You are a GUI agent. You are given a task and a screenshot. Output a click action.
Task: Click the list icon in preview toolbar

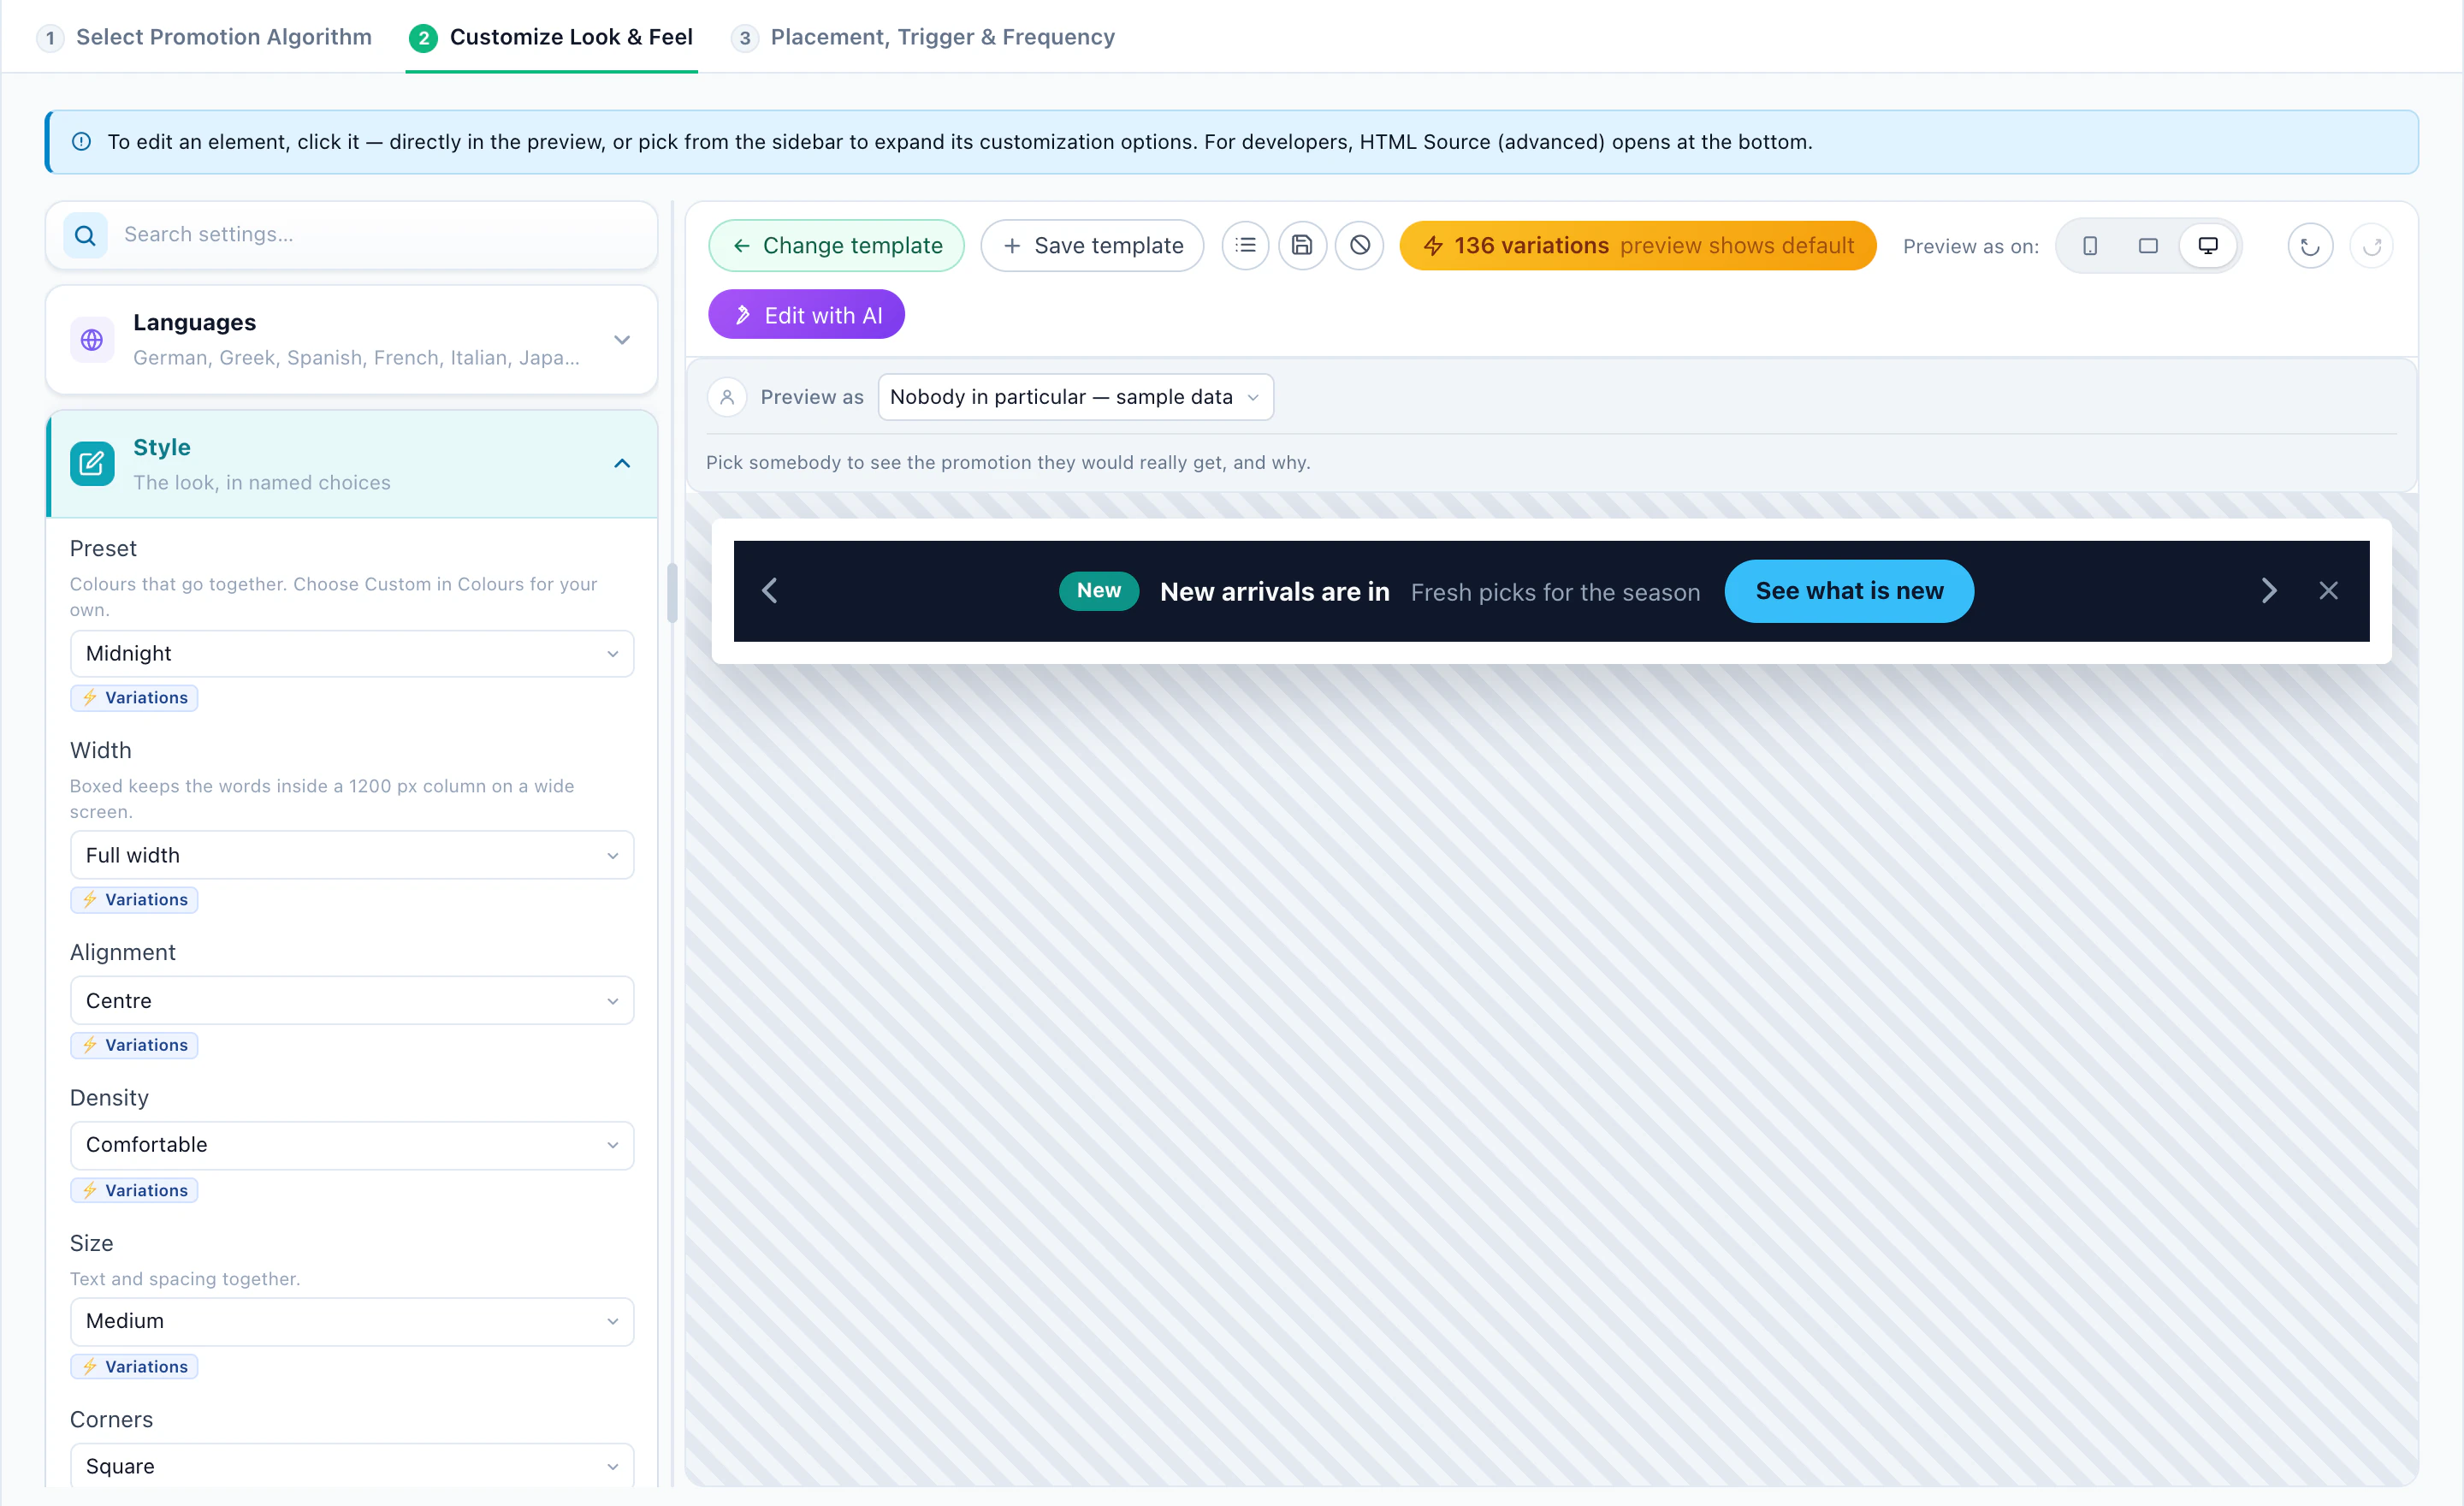(1245, 245)
